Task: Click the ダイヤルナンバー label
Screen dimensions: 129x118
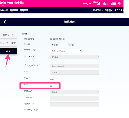Action: [32, 110]
